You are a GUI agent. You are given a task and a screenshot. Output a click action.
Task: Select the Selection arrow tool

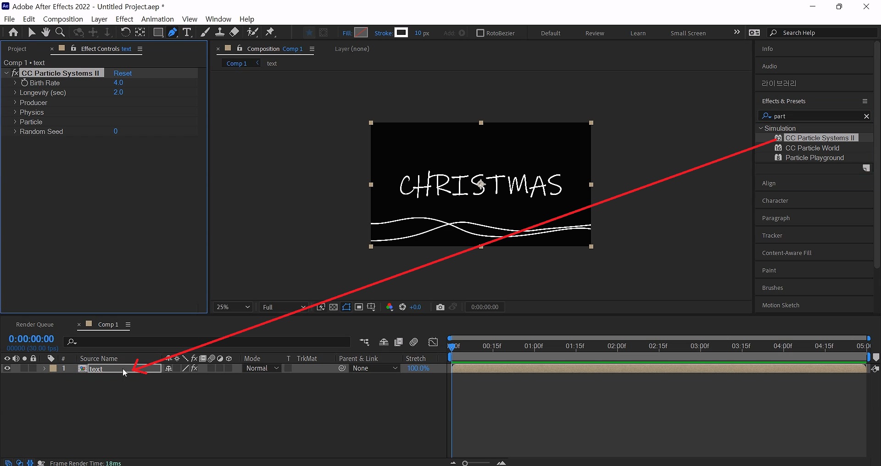(x=32, y=32)
